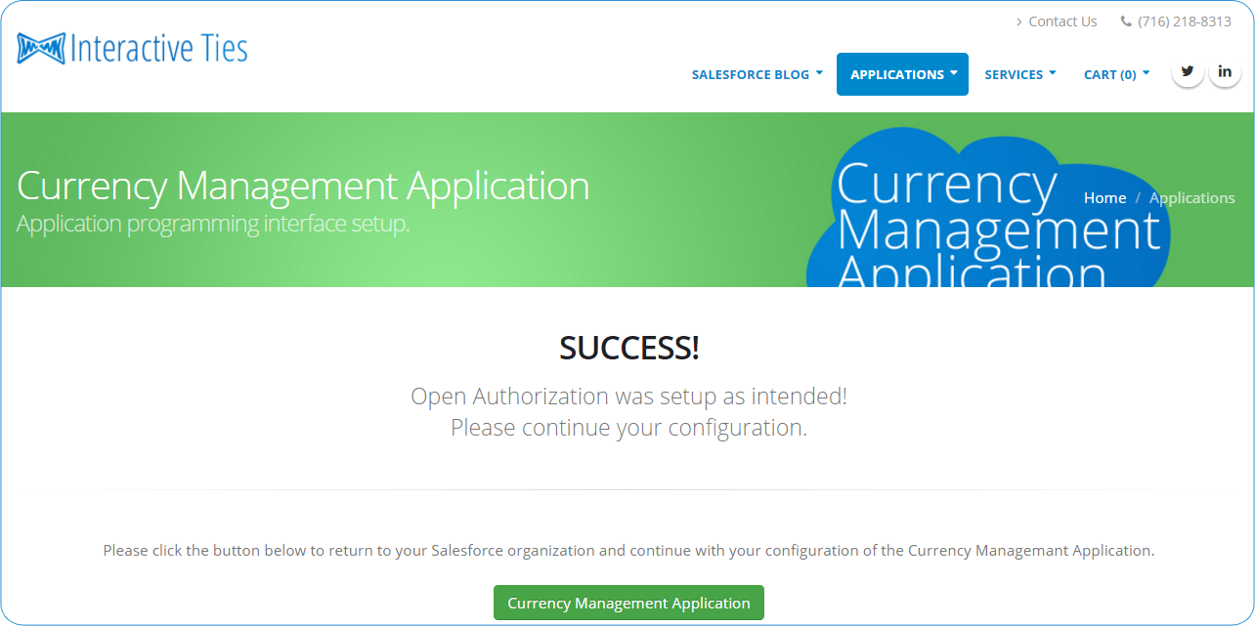Open the Applications dropdown menu
Screen dimensions: 1255x626
pos(902,74)
